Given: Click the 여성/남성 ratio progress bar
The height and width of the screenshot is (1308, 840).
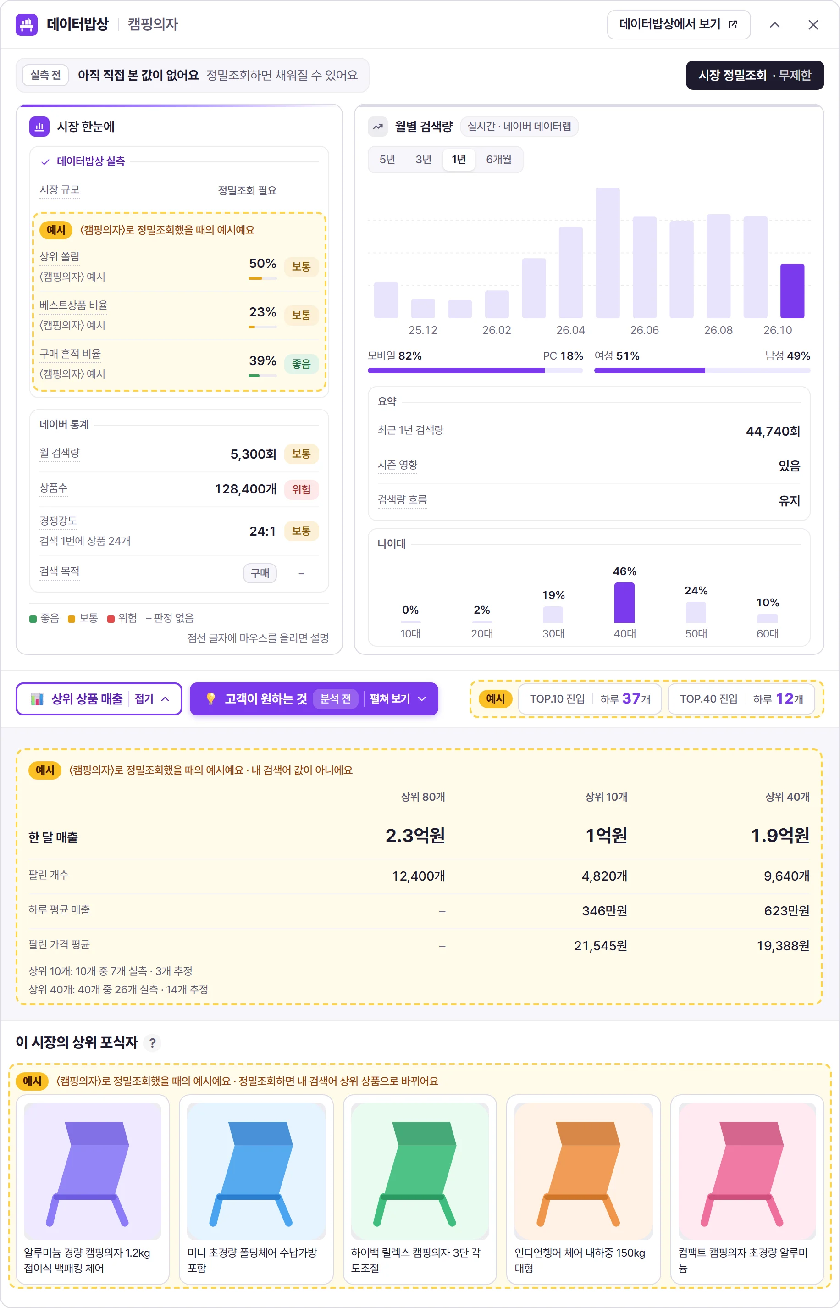Looking at the screenshot, I should [702, 371].
